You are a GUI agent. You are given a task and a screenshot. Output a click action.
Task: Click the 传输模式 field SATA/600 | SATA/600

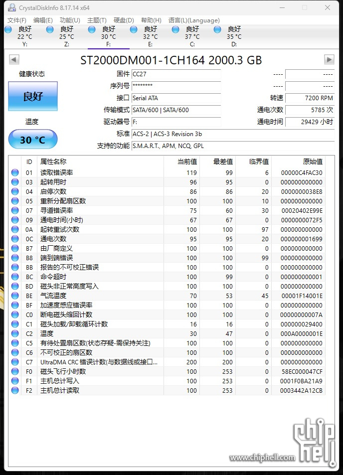click(x=176, y=110)
